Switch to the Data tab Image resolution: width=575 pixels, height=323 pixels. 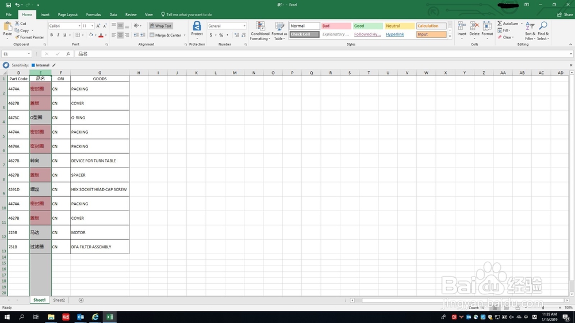tap(113, 15)
